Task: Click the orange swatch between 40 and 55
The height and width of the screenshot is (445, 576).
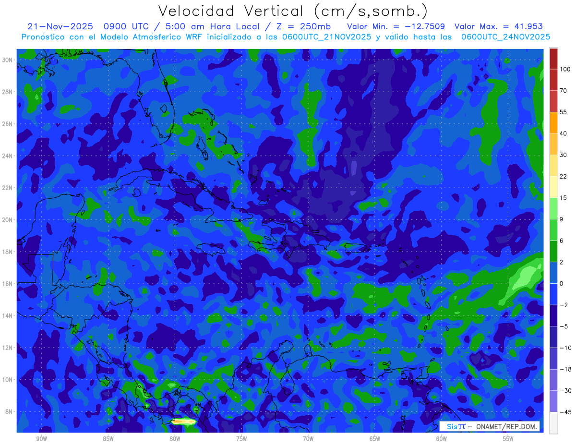Action: click(x=553, y=122)
